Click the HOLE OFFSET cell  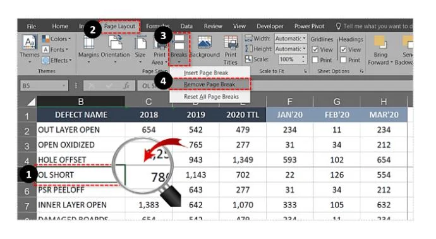pyautogui.click(x=81, y=160)
